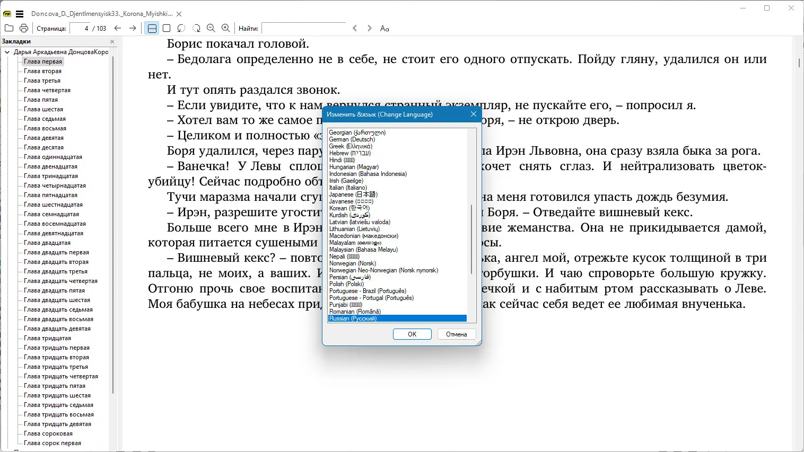This screenshot has height=452, width=804.
Task: Switch to single page view mode
Action: pos(166,28)
